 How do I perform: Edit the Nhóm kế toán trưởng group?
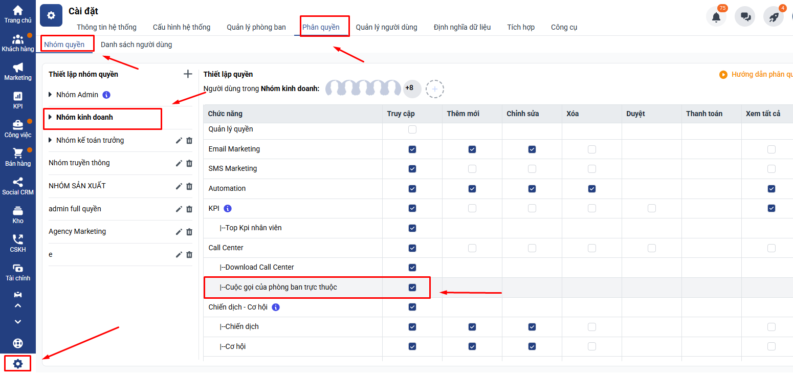pyautogui.click(x=179, y=141)
